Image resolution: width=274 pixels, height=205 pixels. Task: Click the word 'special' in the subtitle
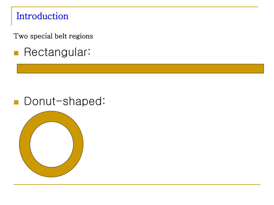(x=41, y=36)
